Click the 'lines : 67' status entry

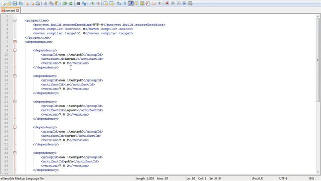[163, 178]
